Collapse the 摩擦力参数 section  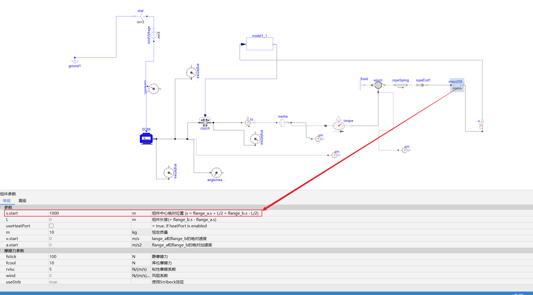(x=2, y=251)
